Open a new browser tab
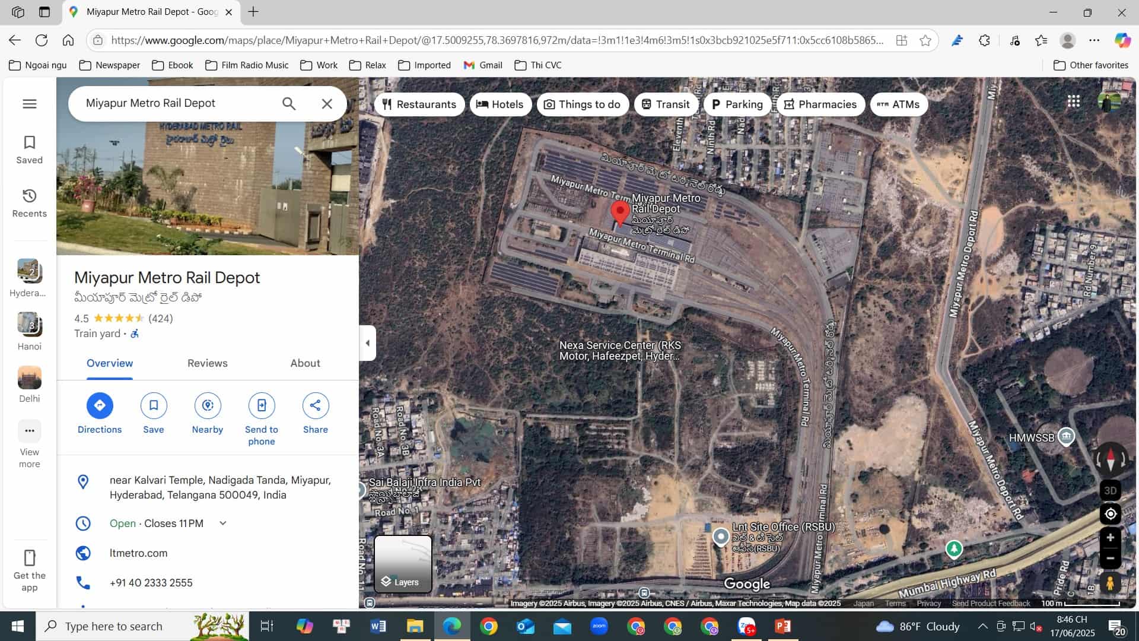The image size is (1139, 641). click(x=253, y=12)
